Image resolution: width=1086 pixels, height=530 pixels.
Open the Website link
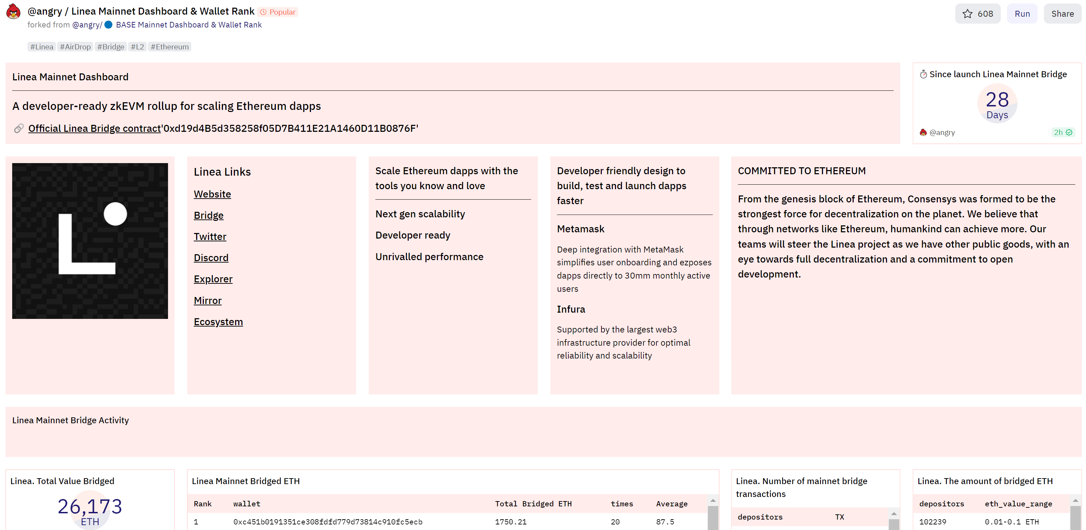212,194
